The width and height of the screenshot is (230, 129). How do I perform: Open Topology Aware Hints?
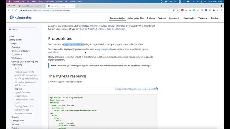pyautogui.click(x=24, y=106)
